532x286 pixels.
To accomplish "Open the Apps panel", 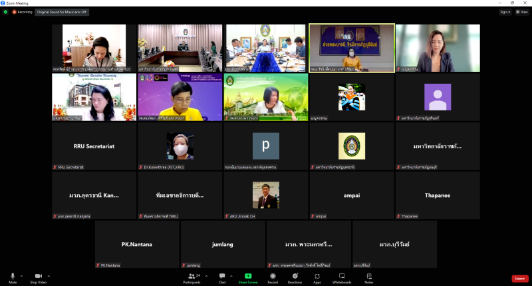I will tap(317, 277).
